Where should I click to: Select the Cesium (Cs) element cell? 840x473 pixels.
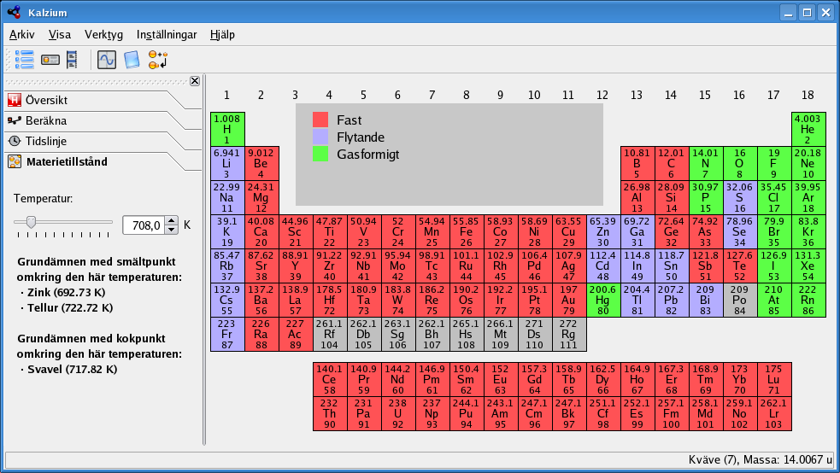point(227,300)
